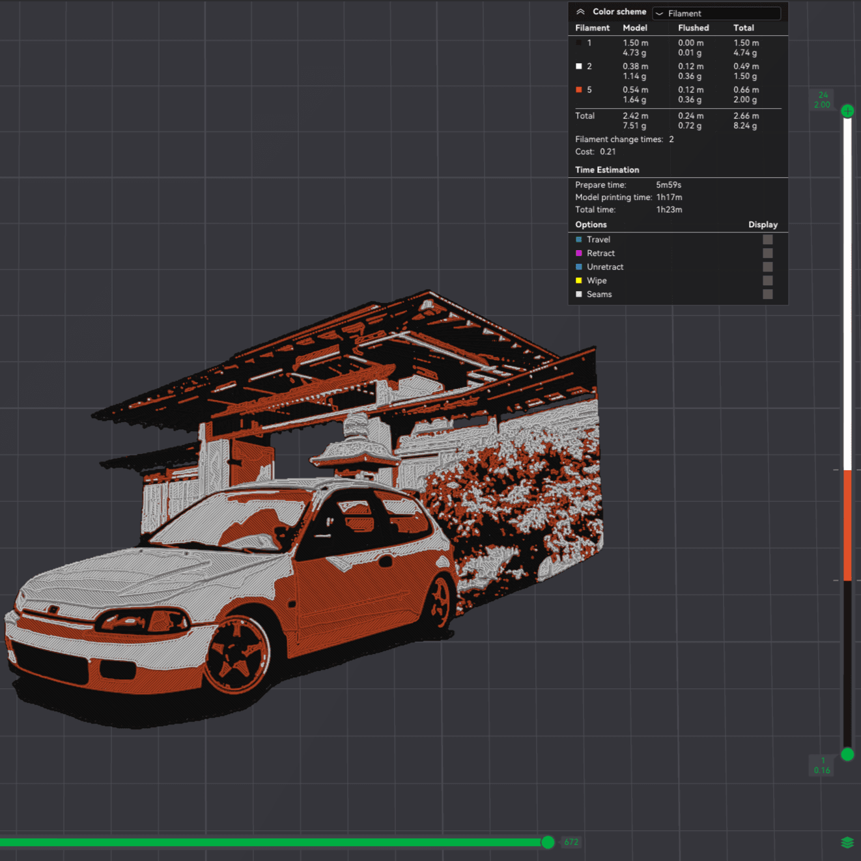Click bottom layer slider handle

coord(847,754)
